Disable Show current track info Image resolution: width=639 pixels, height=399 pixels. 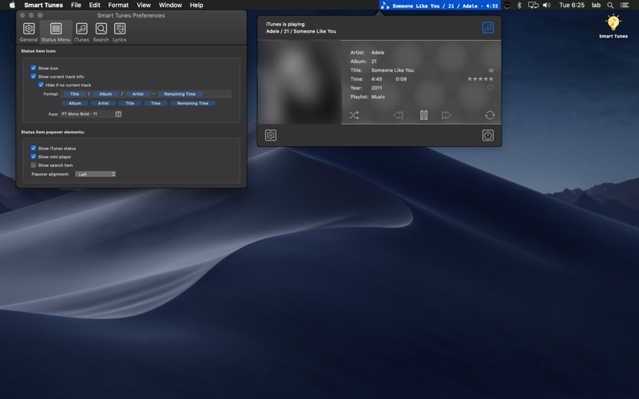point(34,76)
